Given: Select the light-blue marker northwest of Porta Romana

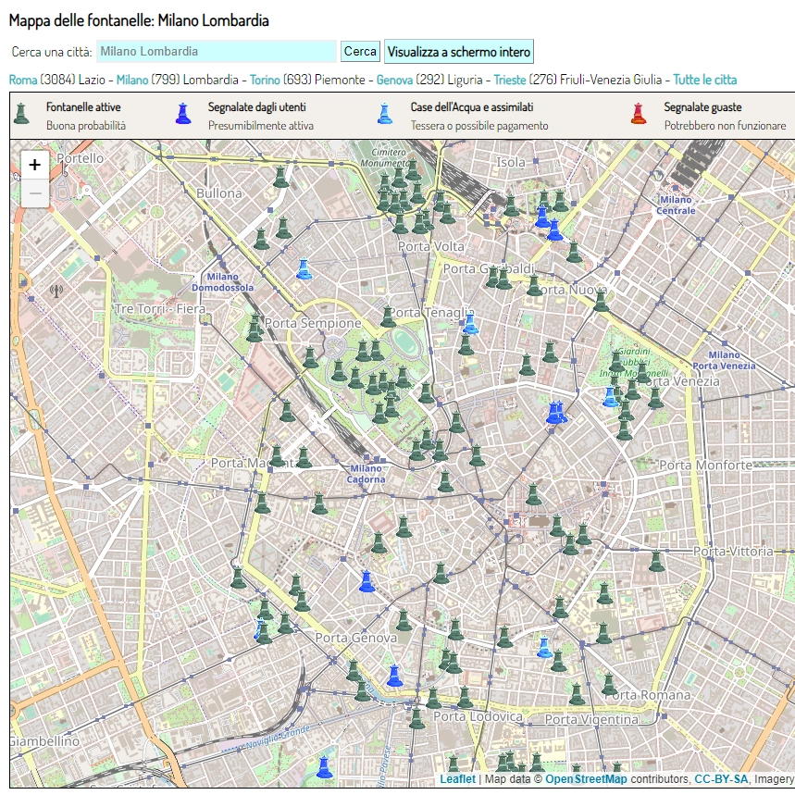Looking at the screenshot, I should tap(544, 647).
